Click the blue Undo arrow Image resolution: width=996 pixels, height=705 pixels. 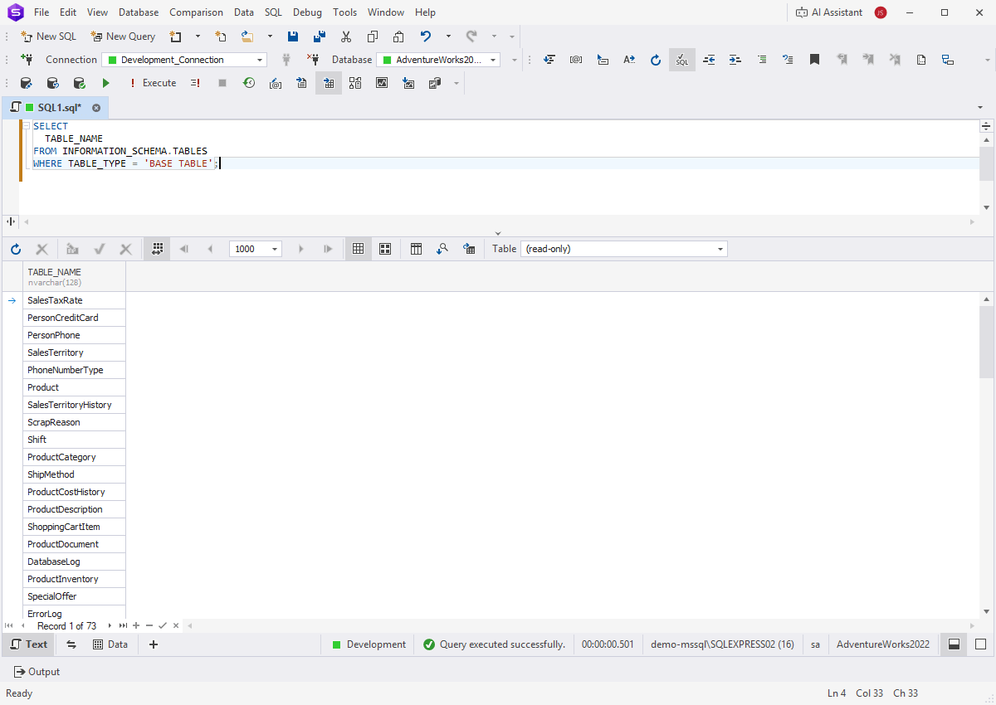pos(426,36)
